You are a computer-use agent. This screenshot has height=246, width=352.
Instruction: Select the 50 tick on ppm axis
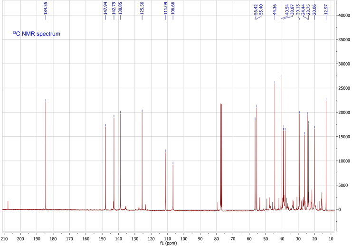(266, 239)
